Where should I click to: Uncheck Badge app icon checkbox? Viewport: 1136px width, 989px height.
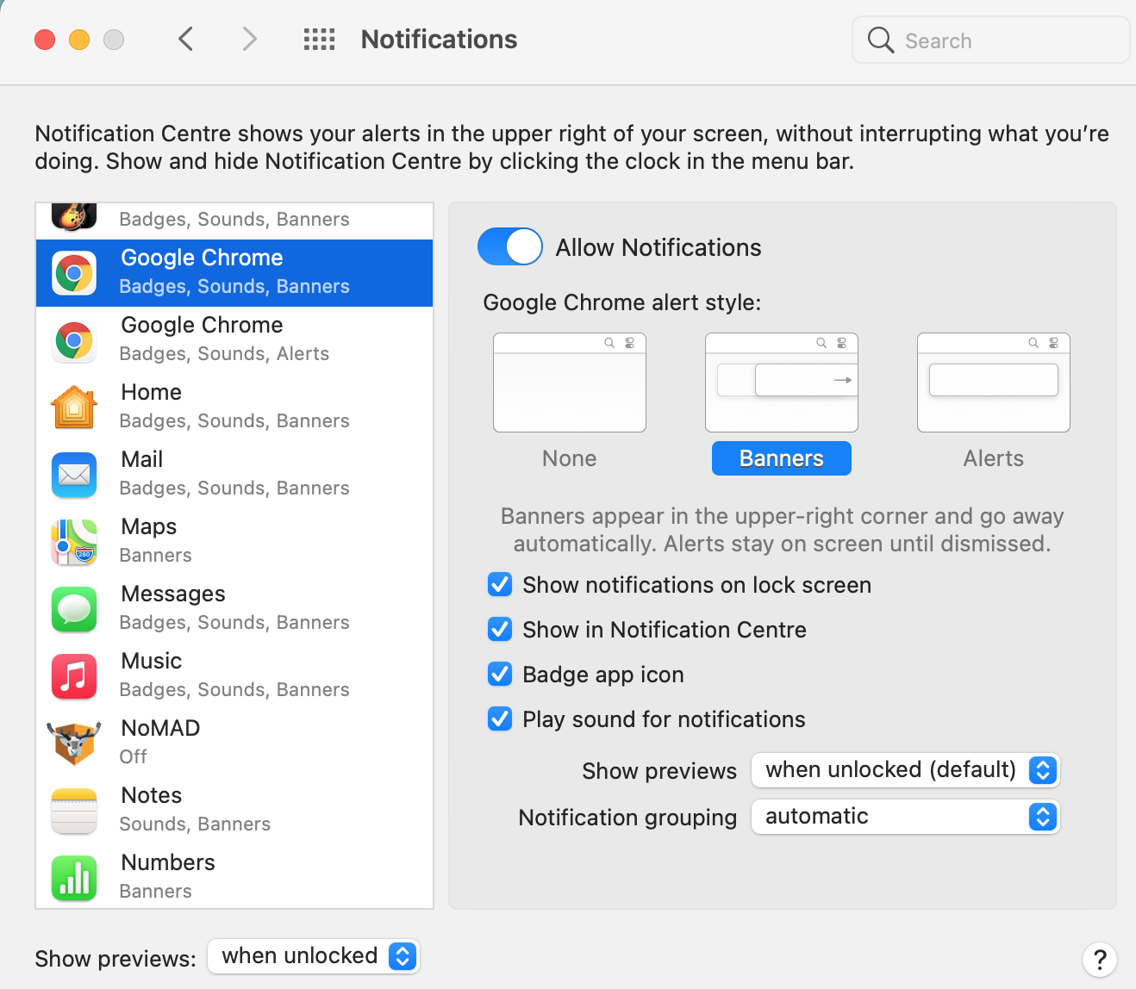pyautogui.click(x=500, y=675)
